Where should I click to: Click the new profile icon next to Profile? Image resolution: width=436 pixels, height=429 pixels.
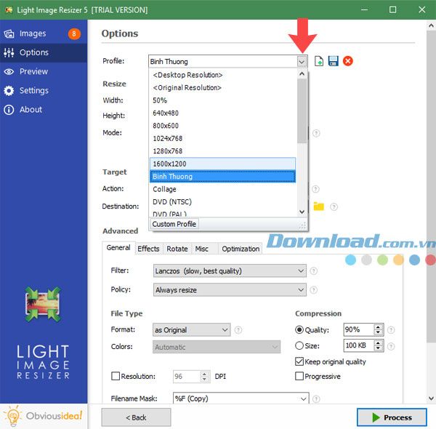coord(319,61)
